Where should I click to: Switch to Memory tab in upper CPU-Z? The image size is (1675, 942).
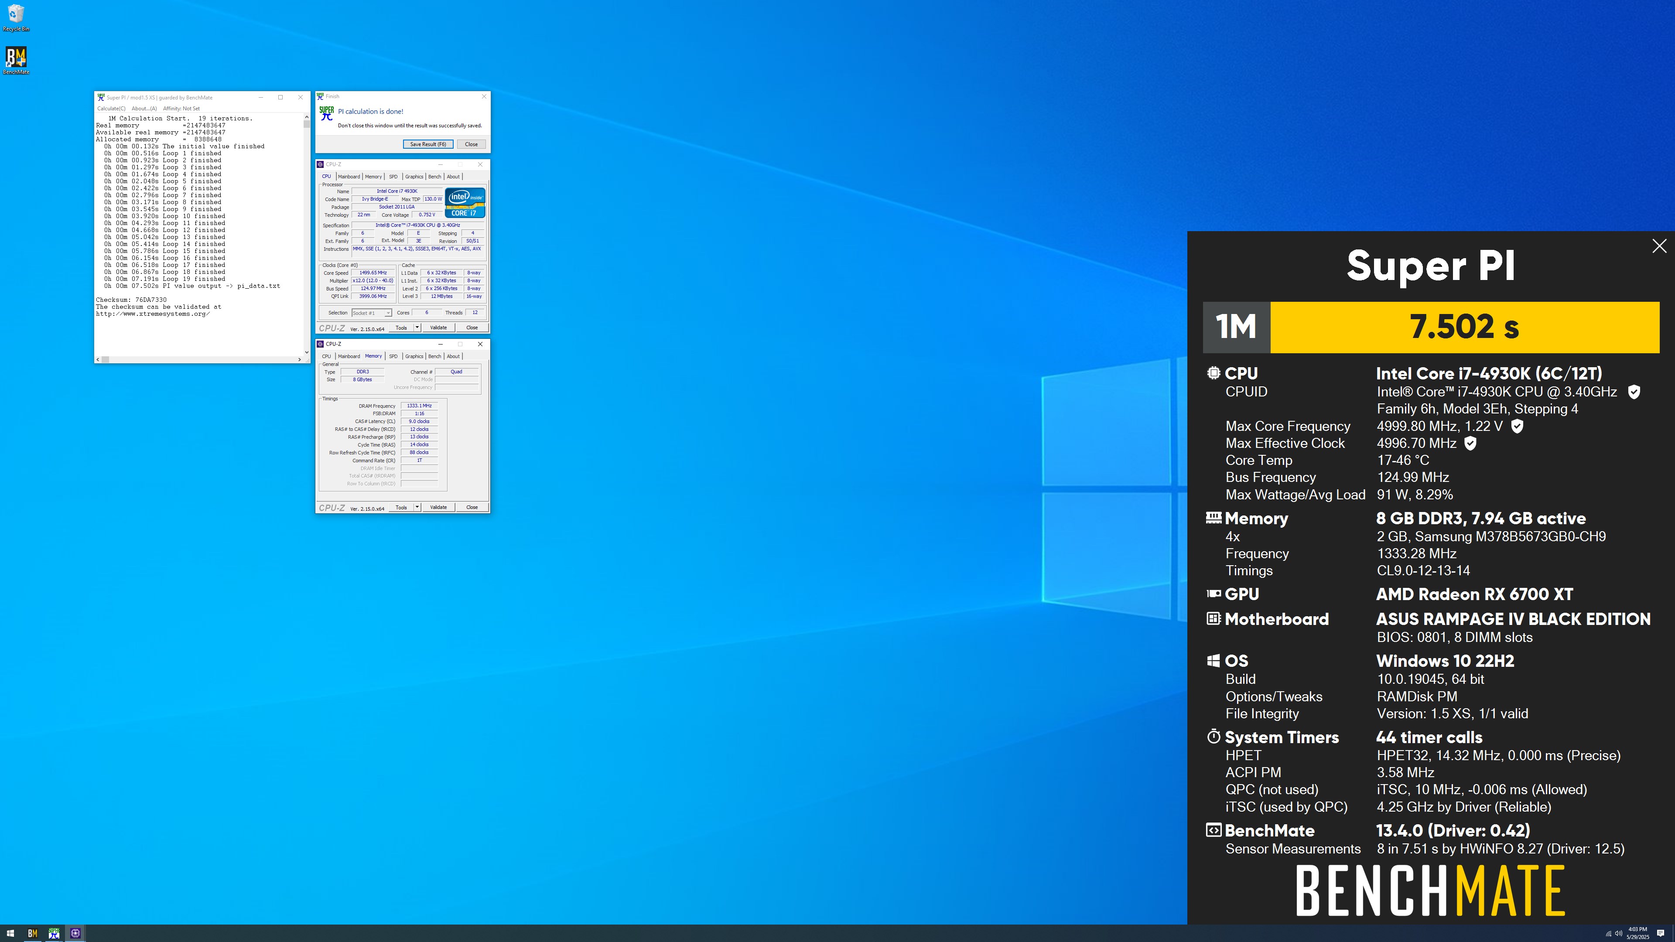tap(373, 176)
